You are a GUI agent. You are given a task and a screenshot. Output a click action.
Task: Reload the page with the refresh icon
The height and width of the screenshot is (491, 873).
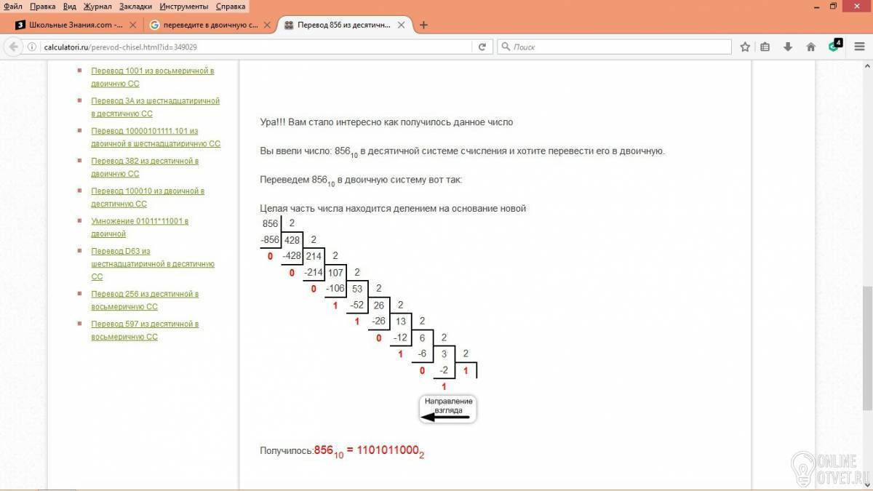[482, 47]
